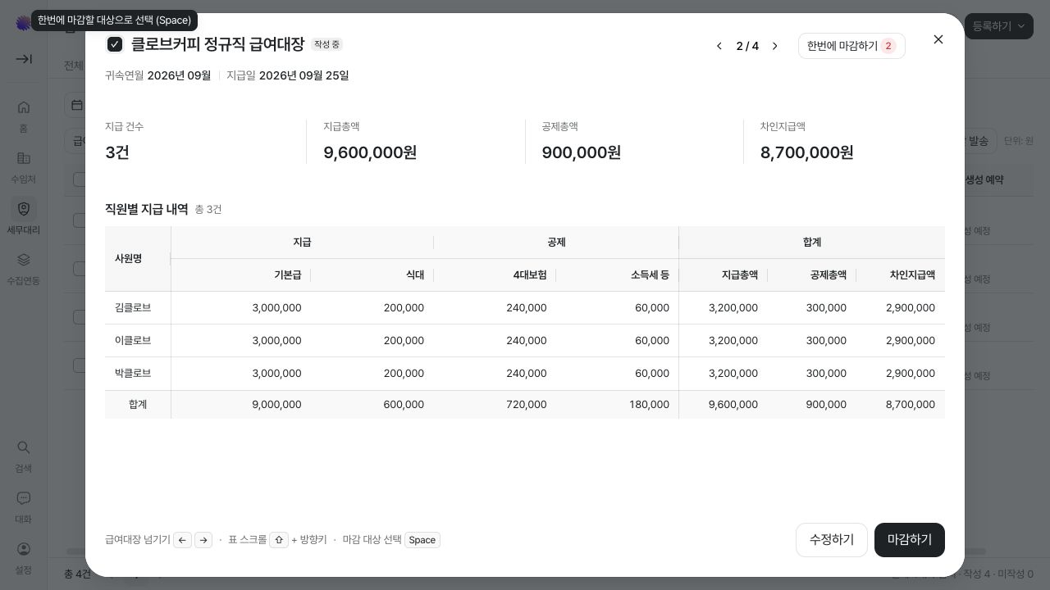1050x590 pixels.
Task: Open 대화 in the left sidebar
Action: click(24, 506)
